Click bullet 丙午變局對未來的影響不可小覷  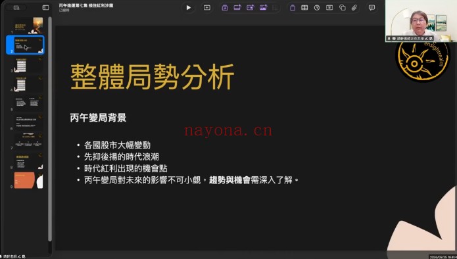(x=143, y=181)
